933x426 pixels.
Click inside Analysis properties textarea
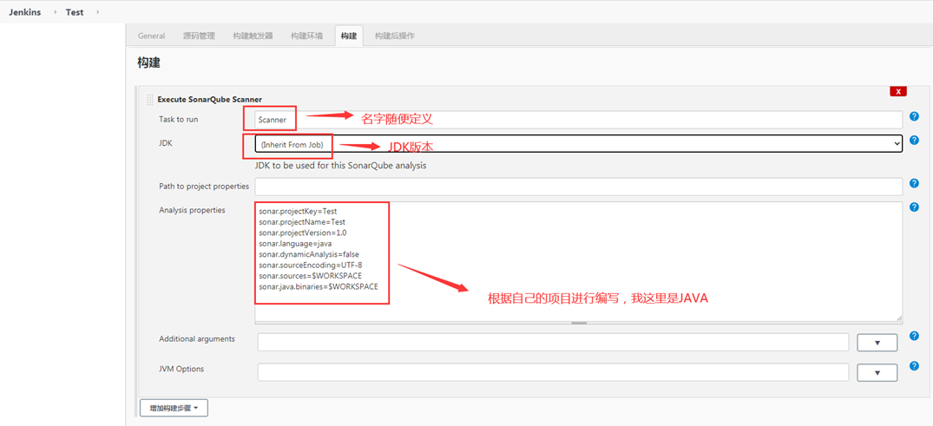coord(578,261)
